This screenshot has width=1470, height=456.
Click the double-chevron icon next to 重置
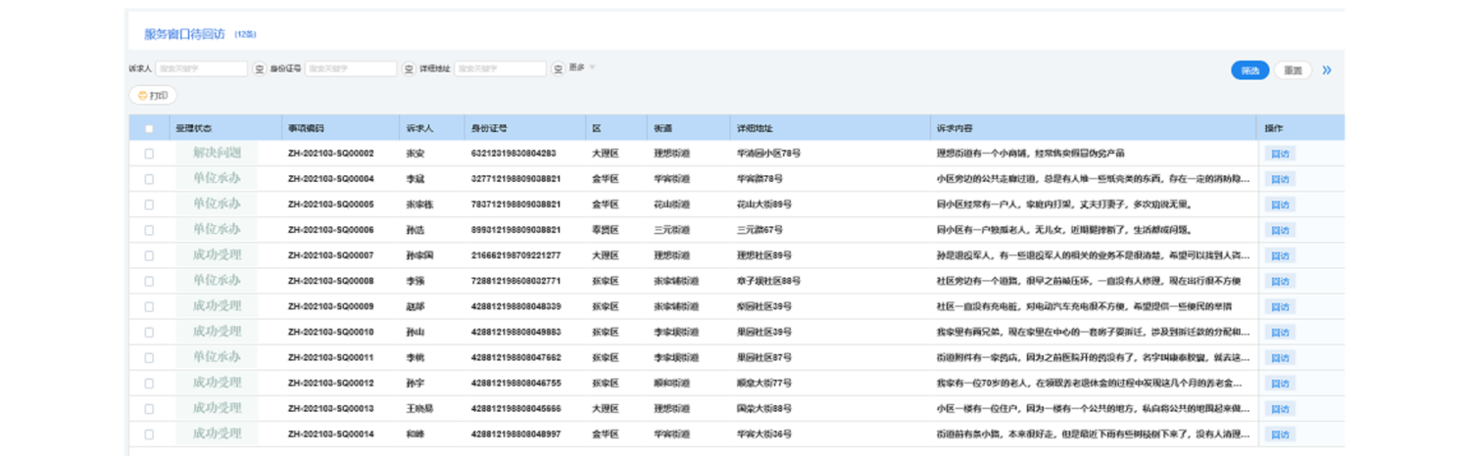1327,70
